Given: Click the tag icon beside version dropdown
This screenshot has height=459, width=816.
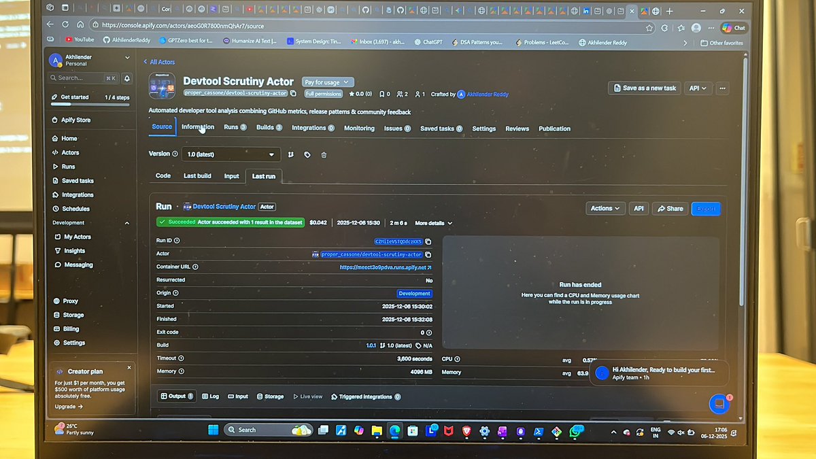Looking at the screenshot, I should [307, 154].
